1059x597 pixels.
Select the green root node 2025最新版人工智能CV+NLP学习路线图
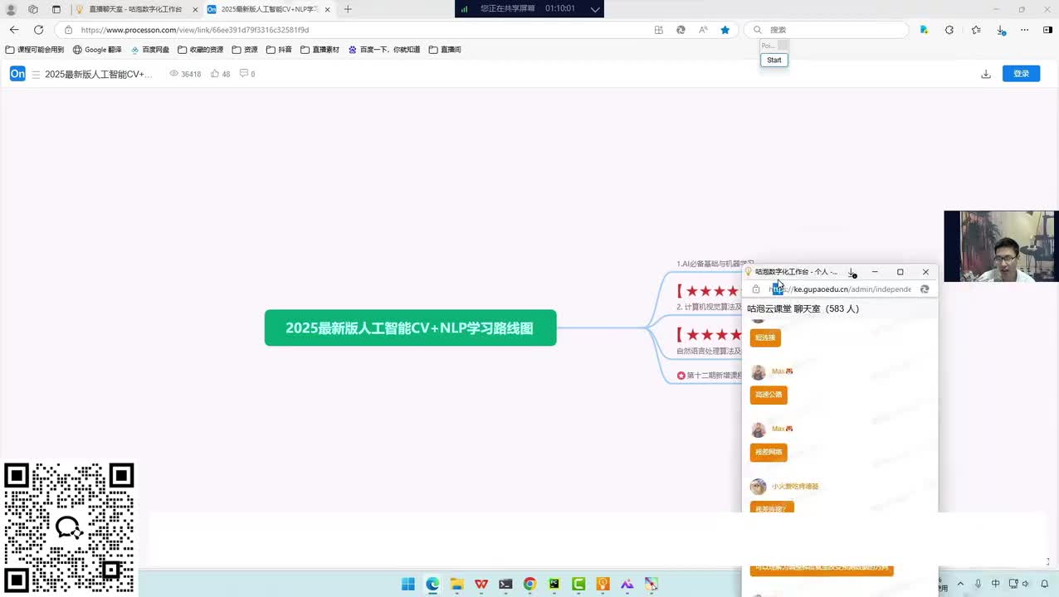(x=410, y=328)
